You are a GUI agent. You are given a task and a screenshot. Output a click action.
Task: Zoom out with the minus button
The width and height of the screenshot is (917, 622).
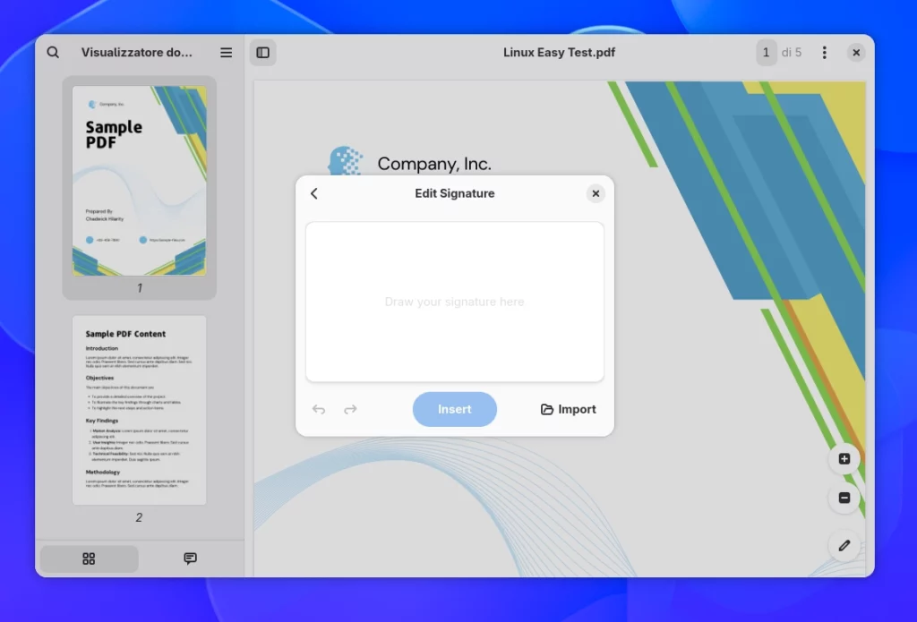tap(844, 498)
